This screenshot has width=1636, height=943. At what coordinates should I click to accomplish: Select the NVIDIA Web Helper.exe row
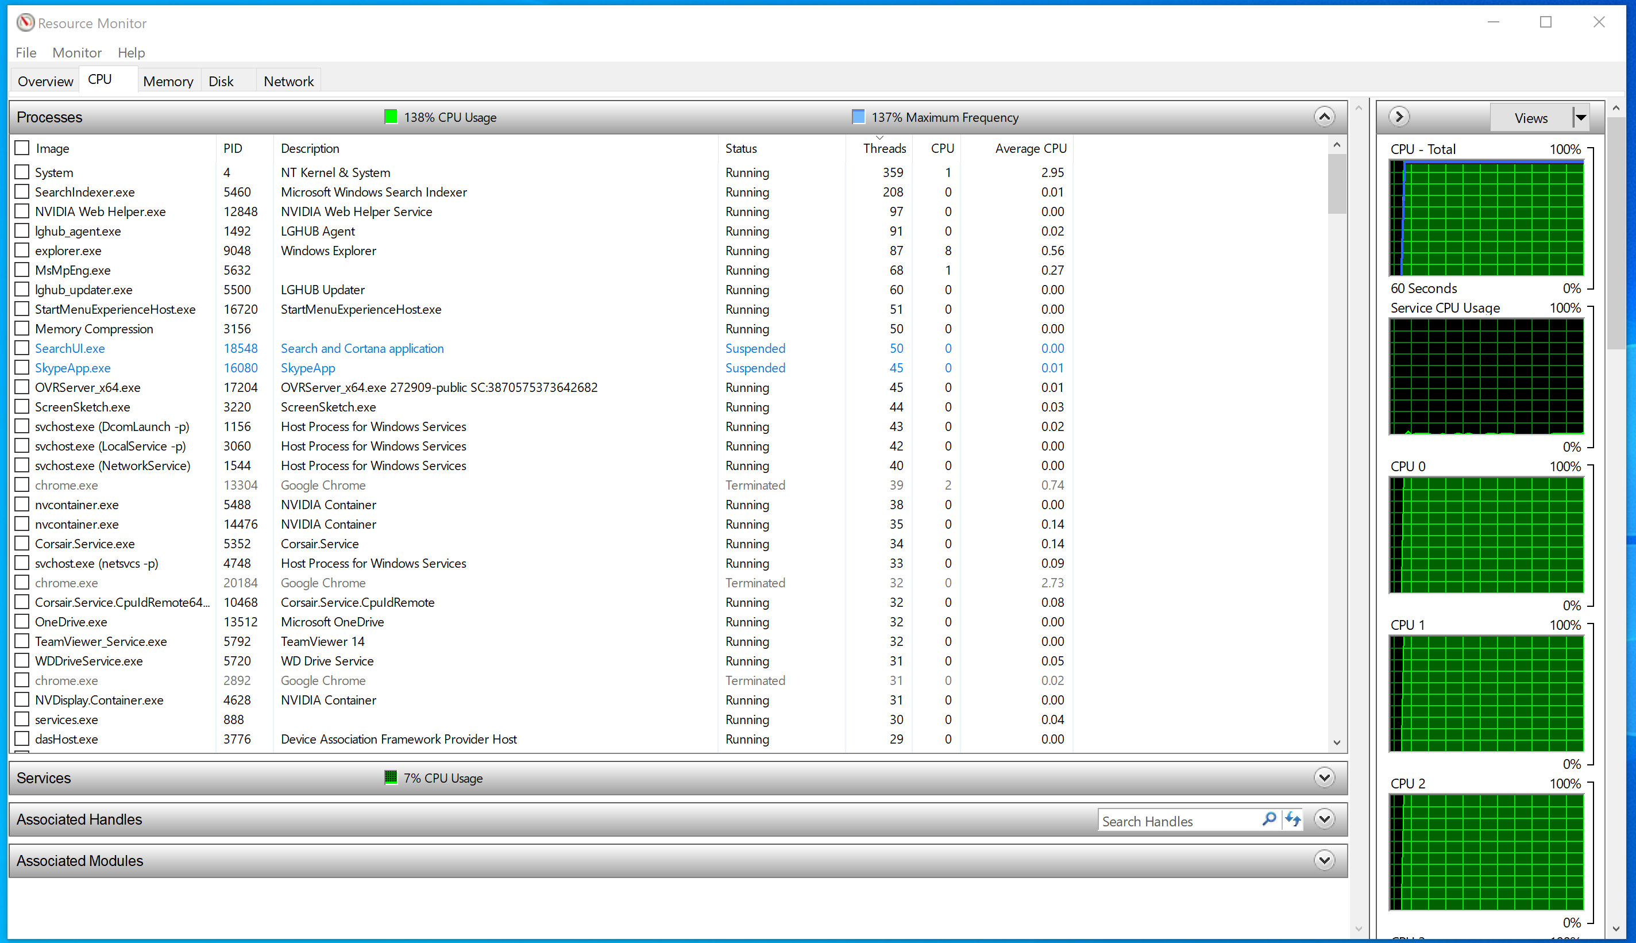[x=541, y=211]
